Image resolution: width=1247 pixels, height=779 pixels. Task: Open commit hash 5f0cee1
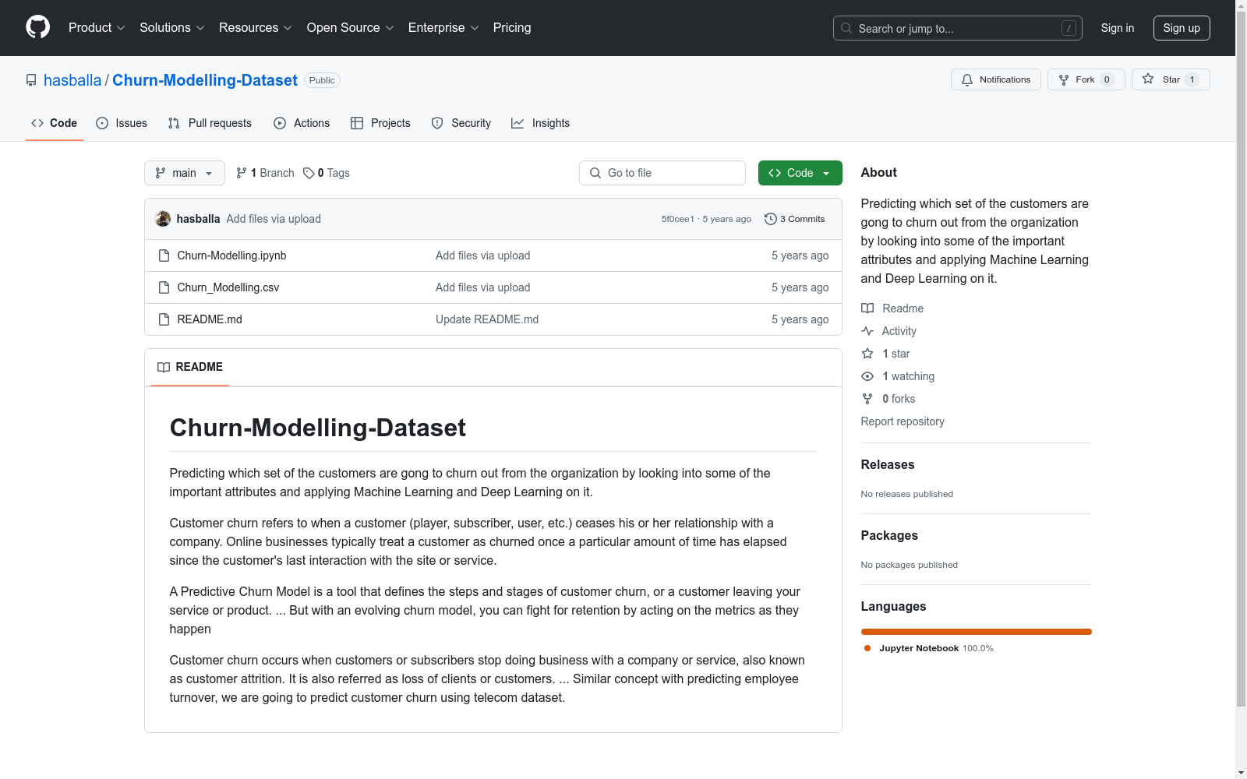[x=678, y=219]
